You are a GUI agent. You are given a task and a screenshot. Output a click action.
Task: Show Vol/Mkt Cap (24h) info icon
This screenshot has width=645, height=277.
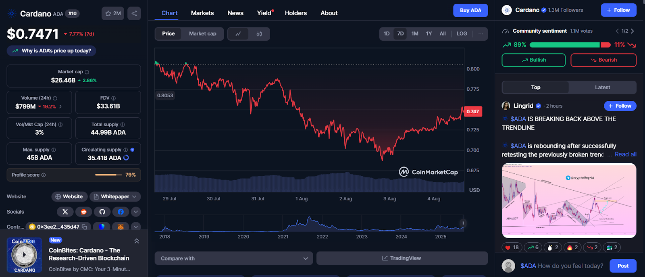60,125
